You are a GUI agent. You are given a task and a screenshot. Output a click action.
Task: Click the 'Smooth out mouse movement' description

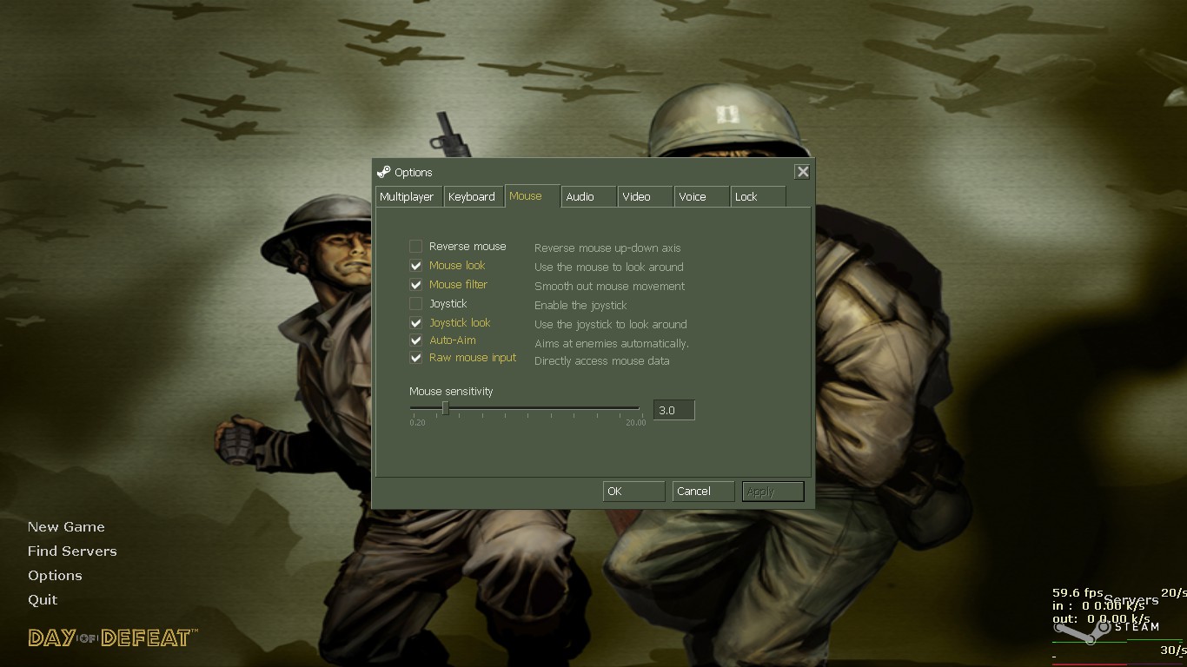[609, 287]
